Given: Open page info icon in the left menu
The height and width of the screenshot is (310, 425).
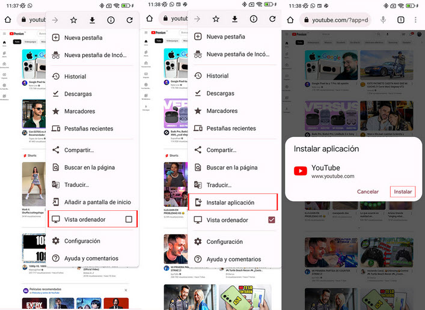Looking at the screenshot, I should coord(111,20).
